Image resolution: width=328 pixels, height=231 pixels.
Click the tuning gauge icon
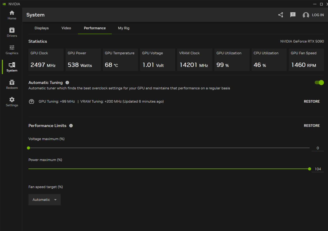coord(31,101)
